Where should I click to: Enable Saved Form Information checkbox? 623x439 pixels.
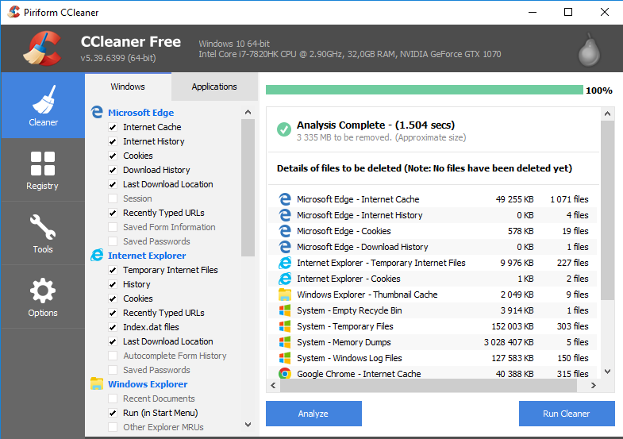tap(113, 227)
